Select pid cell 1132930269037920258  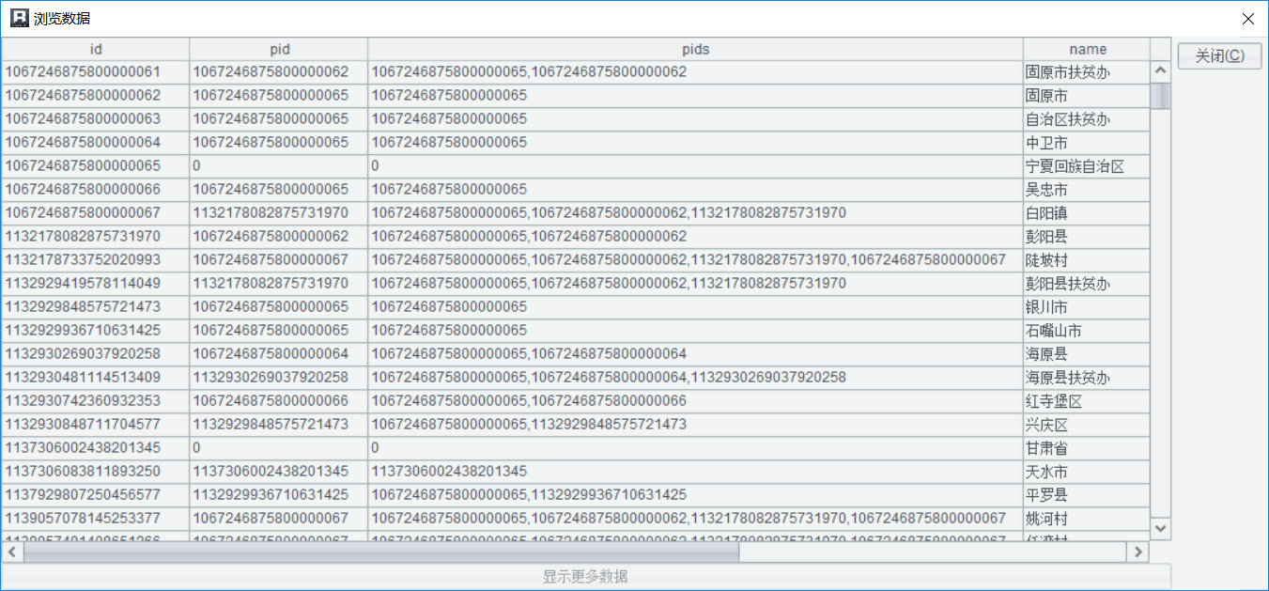click(279, 378)
